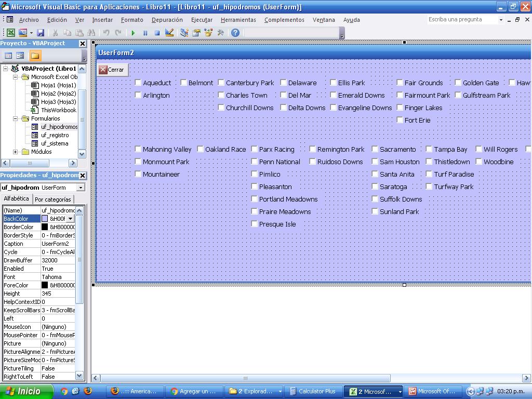Toggle Design Mode icon

click(169, 33)
